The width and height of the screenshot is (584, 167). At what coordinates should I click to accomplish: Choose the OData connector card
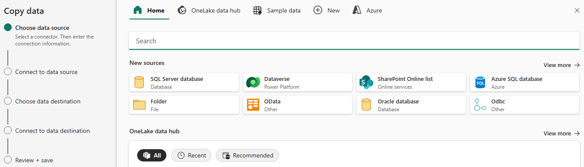(297, 105)
